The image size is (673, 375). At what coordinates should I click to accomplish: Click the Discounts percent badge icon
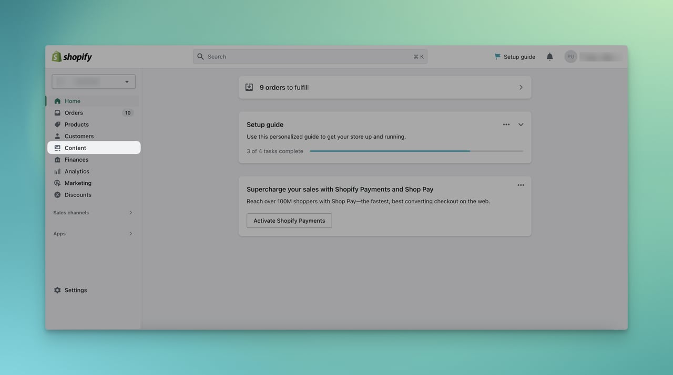click(57, 195)
